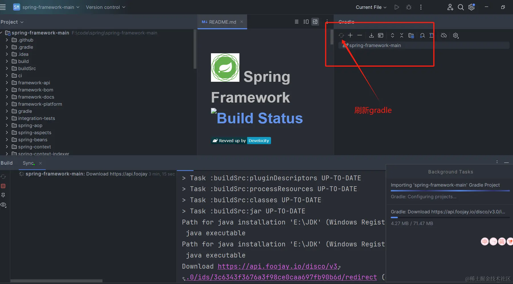Image resolution: width=513 pixels, height=284 pixels.
Task: Open IDE settings gear in the title bar
Action: [472, 7]
